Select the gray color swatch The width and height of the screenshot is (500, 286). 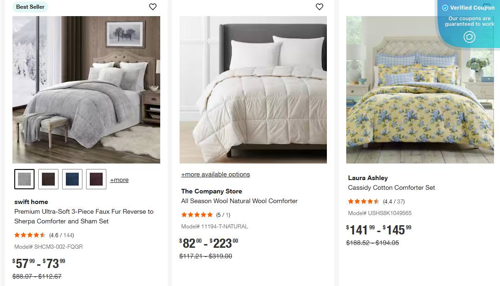pyautogui.click(x=24, y=179)
